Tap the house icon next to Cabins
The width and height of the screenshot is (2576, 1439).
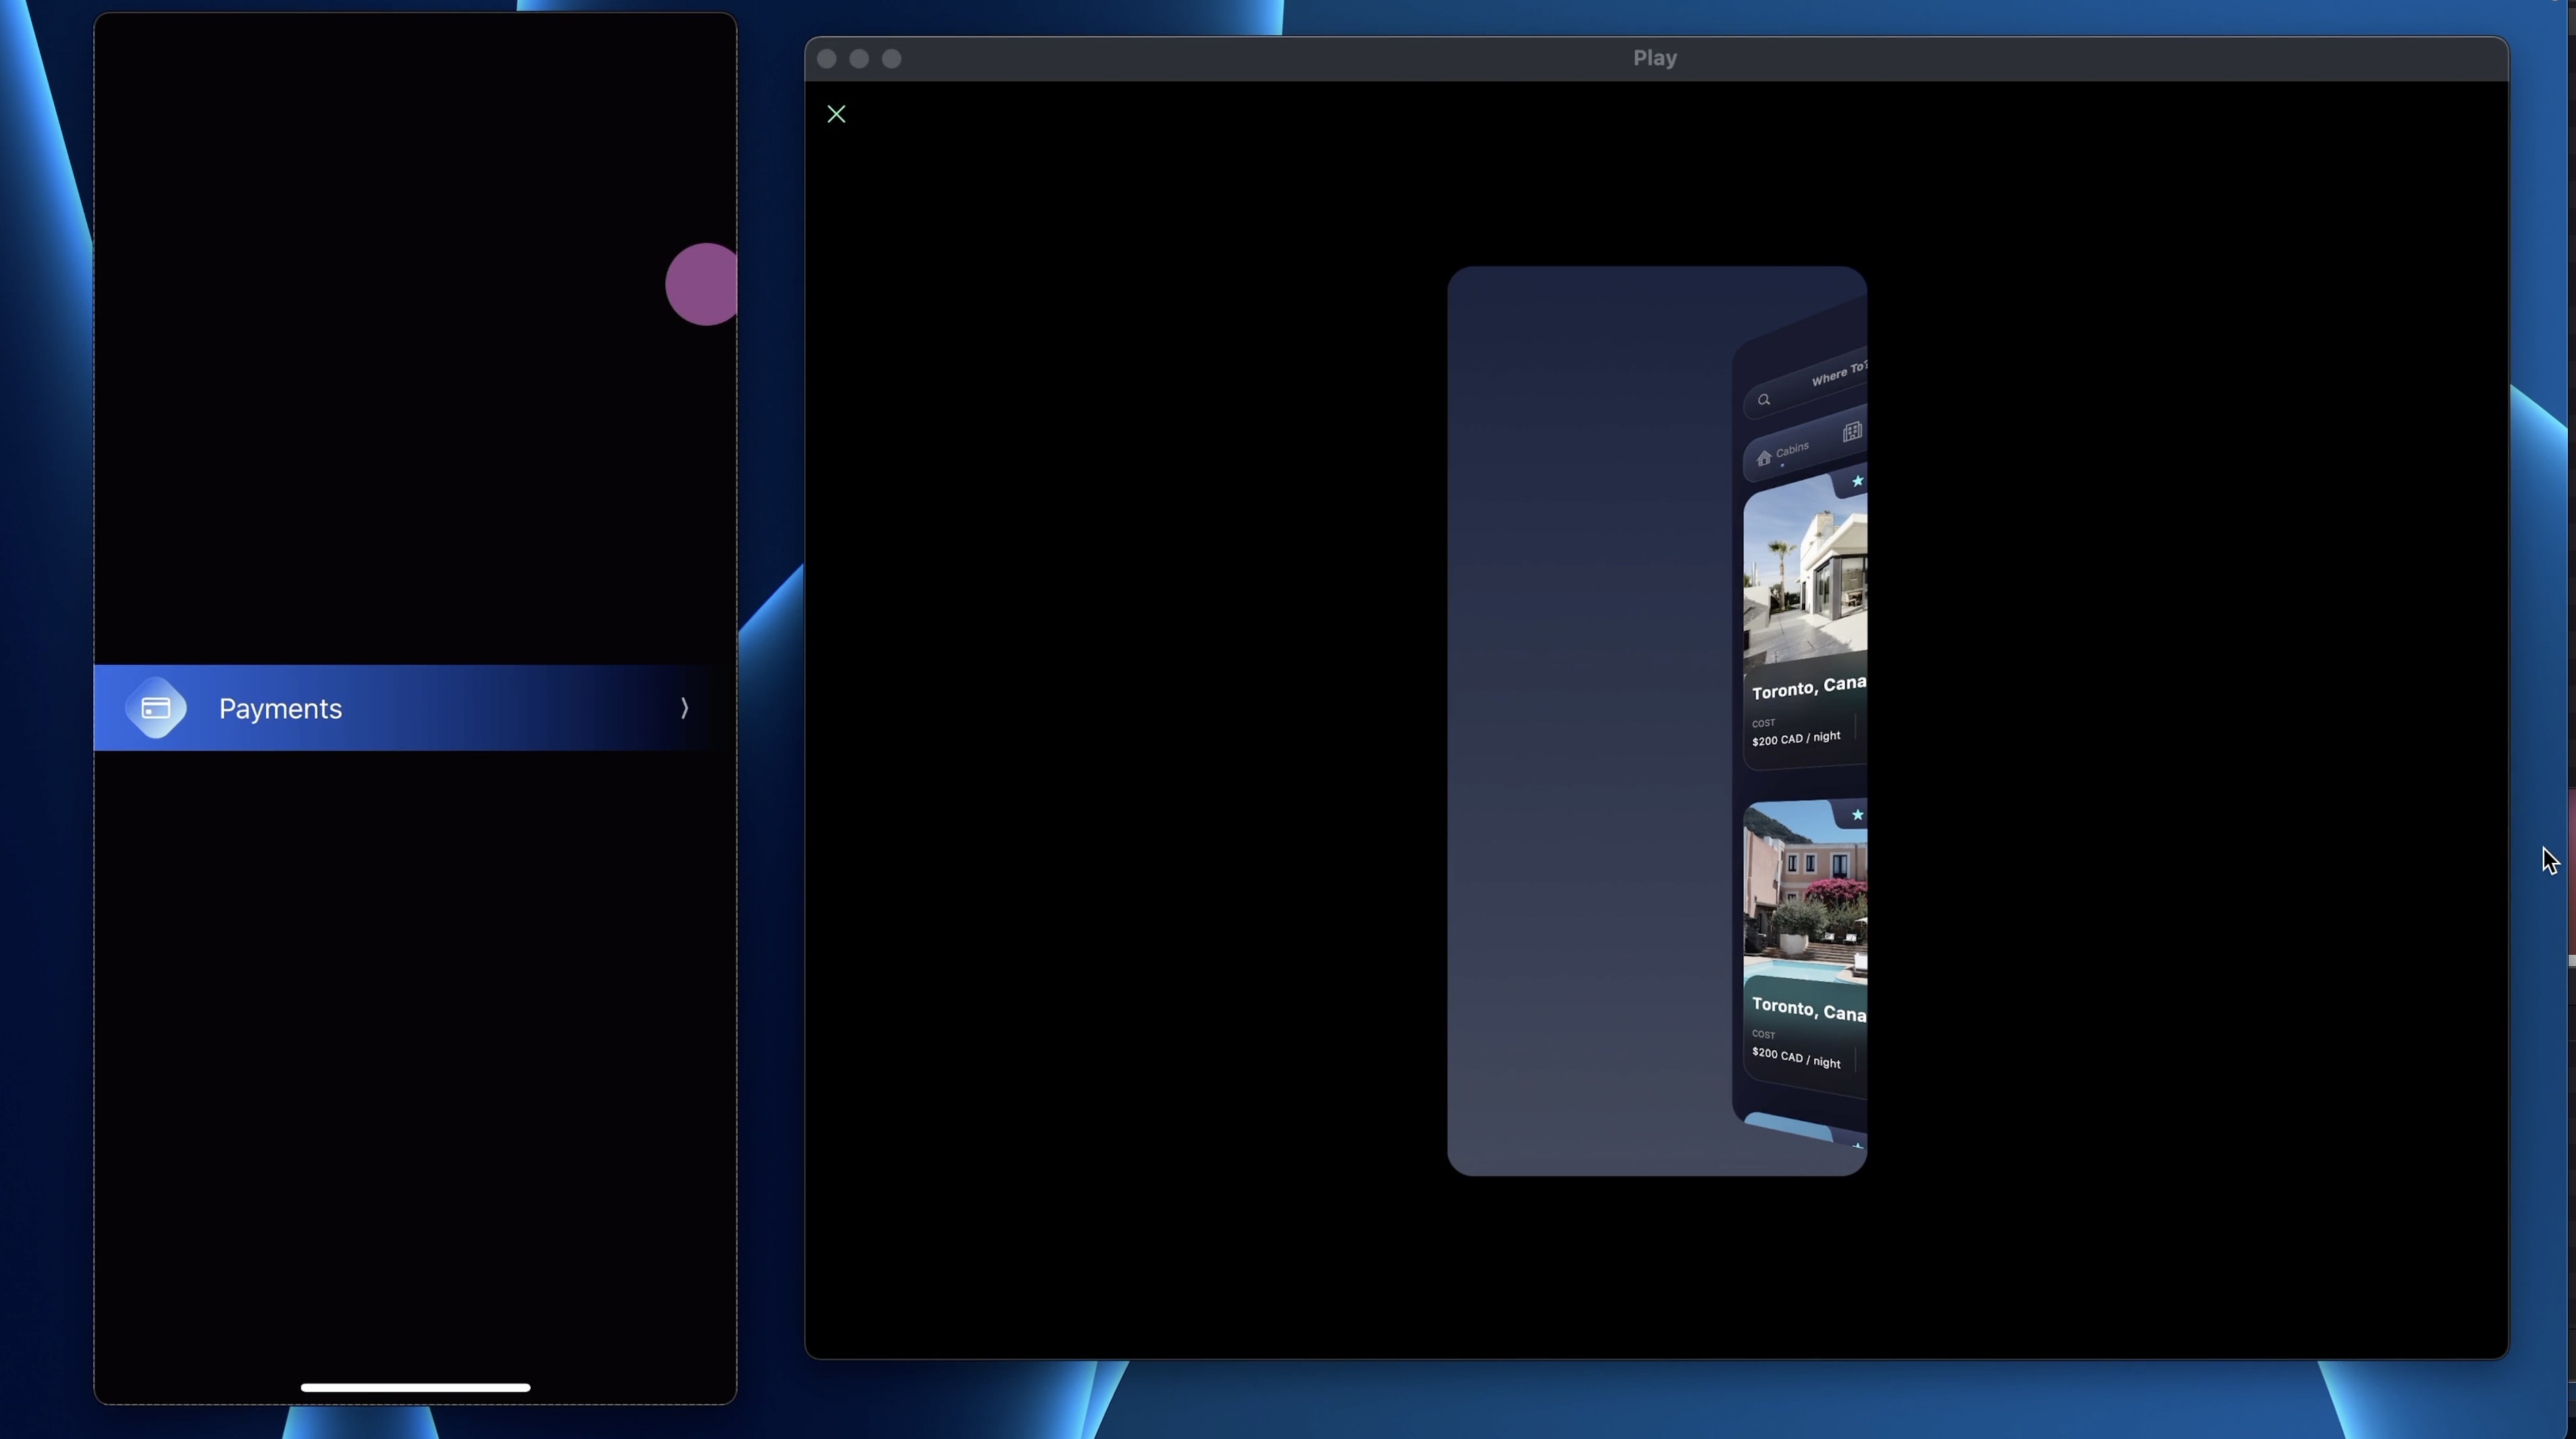point(1764,458)
